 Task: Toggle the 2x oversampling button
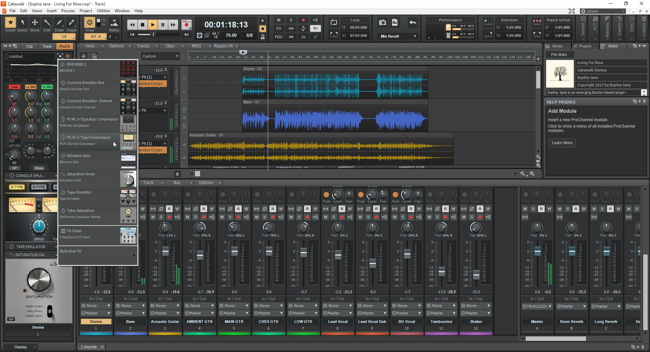tap(303, 37)
